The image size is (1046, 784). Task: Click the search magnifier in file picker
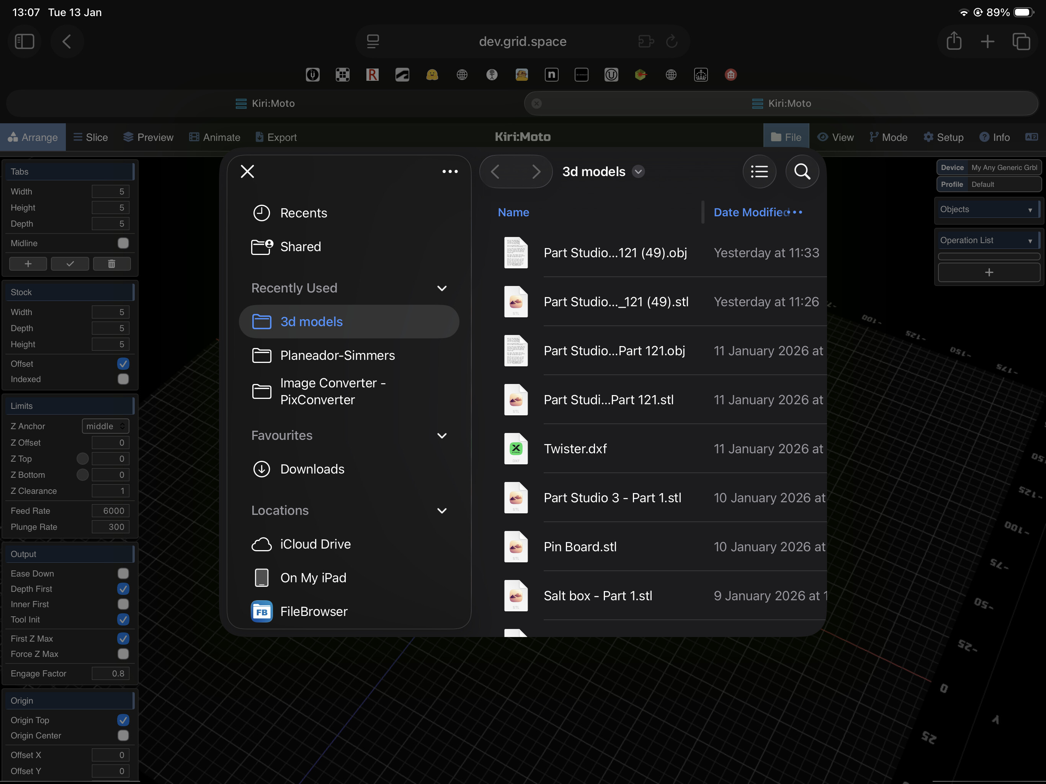[802, 171]
